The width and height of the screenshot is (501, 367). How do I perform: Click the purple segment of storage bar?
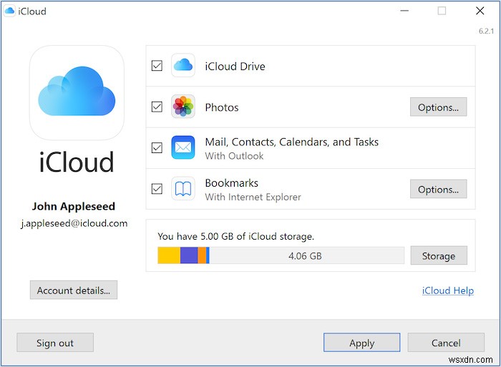tap(189, 255)
